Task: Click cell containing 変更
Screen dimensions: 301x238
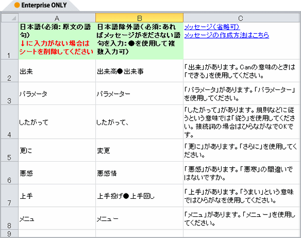Action: point(139,150)
